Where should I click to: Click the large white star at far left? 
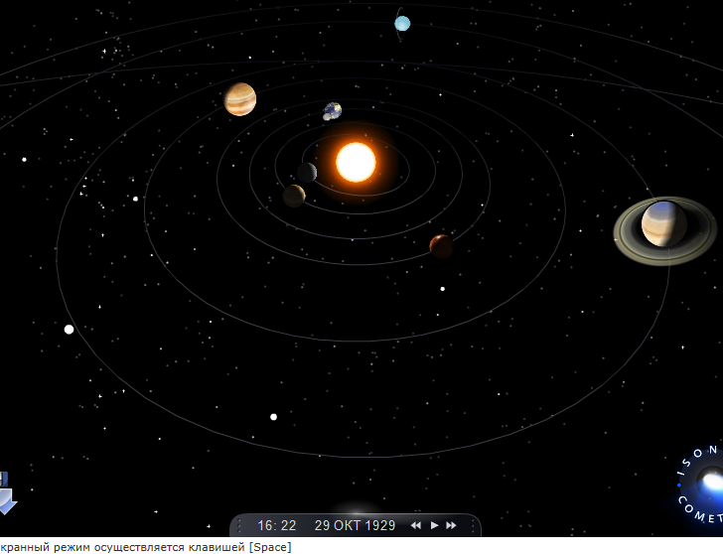pos(69,329)
